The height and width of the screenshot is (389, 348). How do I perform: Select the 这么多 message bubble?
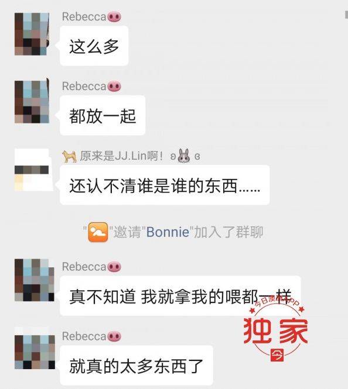click(94, 46)
